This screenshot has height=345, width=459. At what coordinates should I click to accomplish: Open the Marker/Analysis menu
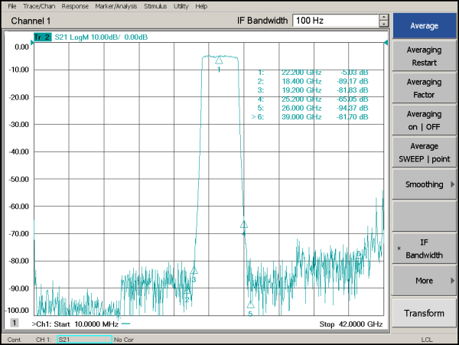tap(116, 6)
